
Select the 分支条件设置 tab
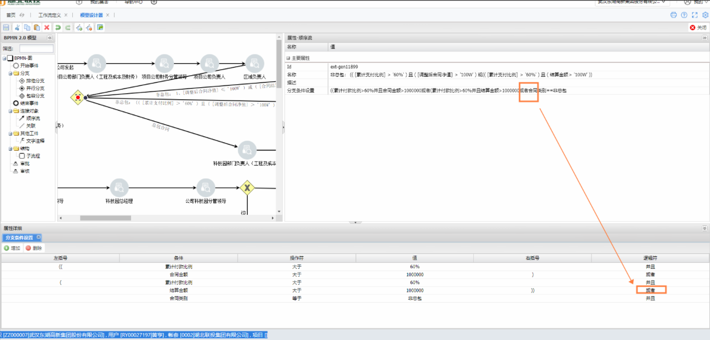tap(19, 238)
